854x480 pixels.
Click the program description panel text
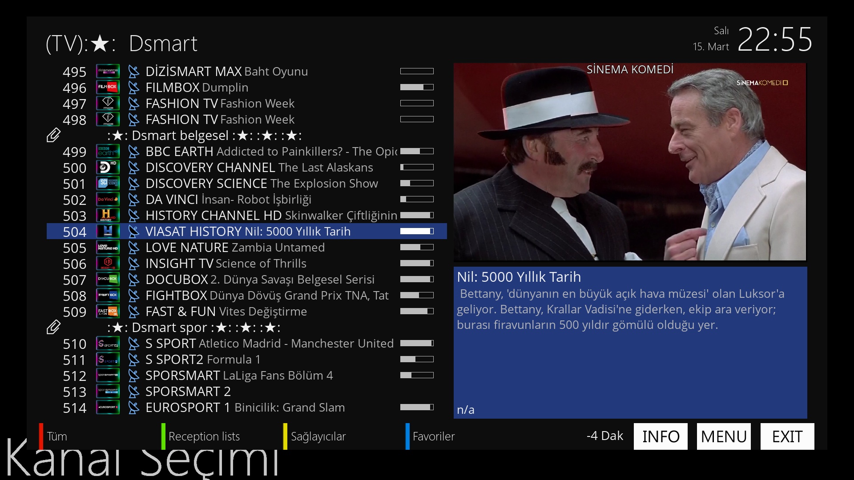[x=620, y=309]
